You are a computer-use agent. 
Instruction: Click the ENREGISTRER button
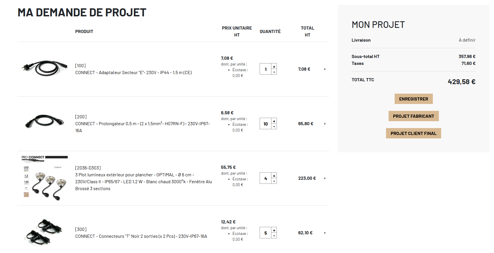(x=414, y=99)
